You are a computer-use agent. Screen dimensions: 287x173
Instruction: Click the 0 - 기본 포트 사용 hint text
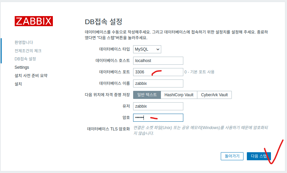tap(199, 72)
